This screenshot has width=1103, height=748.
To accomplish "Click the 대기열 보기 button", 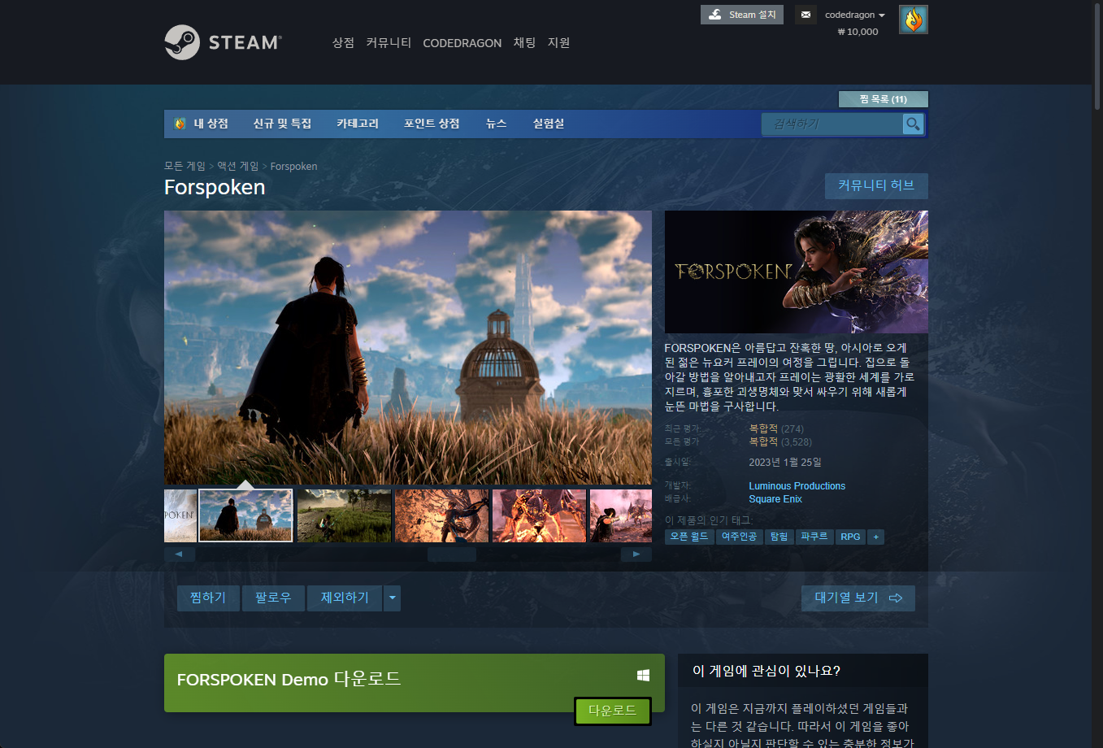I will point(858,598).
